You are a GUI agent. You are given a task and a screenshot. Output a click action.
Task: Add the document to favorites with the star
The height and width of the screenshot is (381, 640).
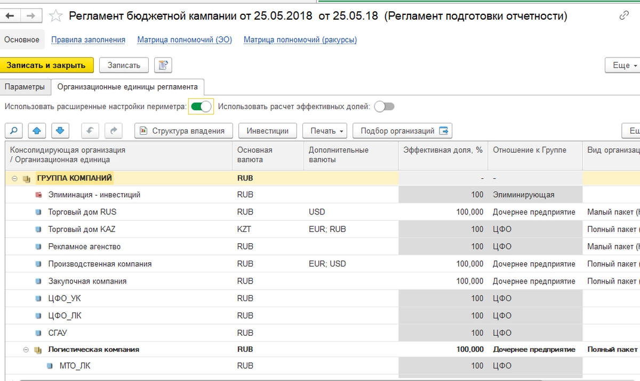pos(55,16)
